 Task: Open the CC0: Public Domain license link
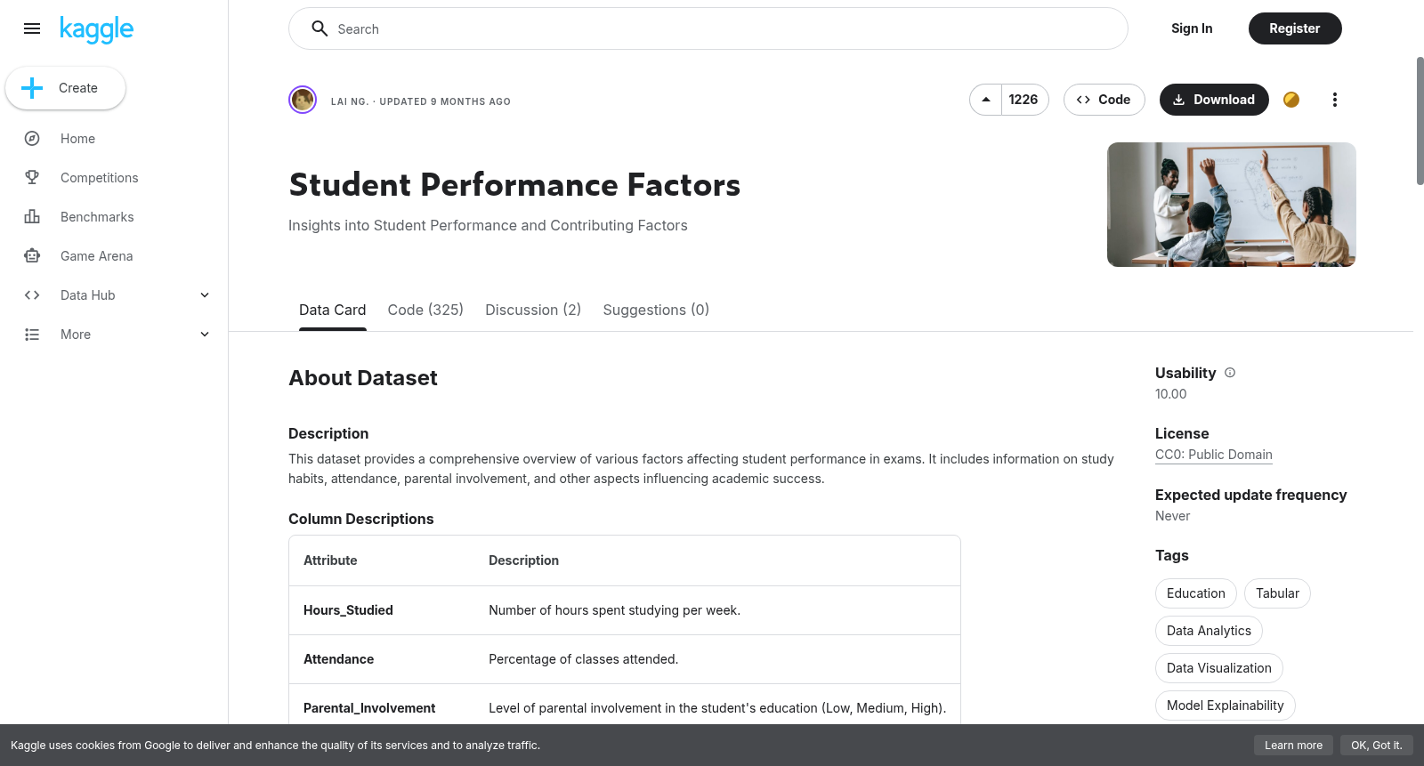coord(1214,455)
